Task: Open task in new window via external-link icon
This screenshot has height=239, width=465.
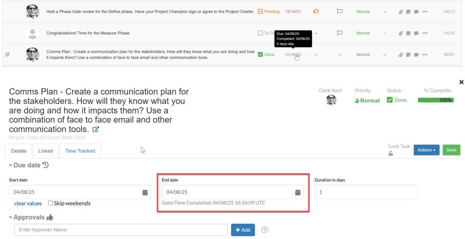Action: 96,129
